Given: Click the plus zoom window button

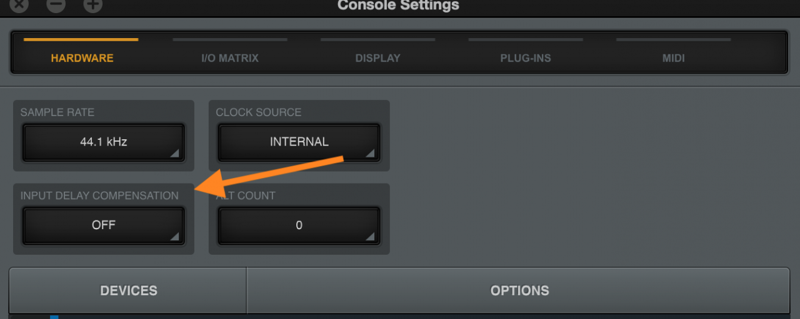Looking at the screenshot, I should 93,5.
